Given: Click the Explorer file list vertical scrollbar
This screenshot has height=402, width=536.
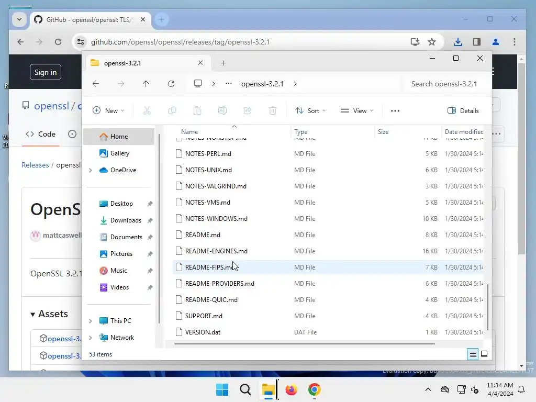Looking at the screenshot, I should pyautogui.click(x=488, y=307).
